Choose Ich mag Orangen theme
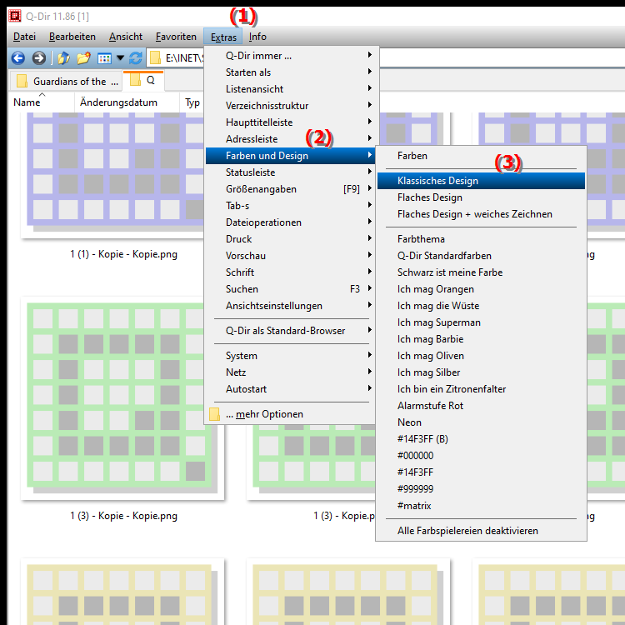 coord(481,289)
